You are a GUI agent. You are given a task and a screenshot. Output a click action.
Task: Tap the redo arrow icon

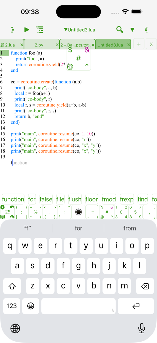coord(12,217)
